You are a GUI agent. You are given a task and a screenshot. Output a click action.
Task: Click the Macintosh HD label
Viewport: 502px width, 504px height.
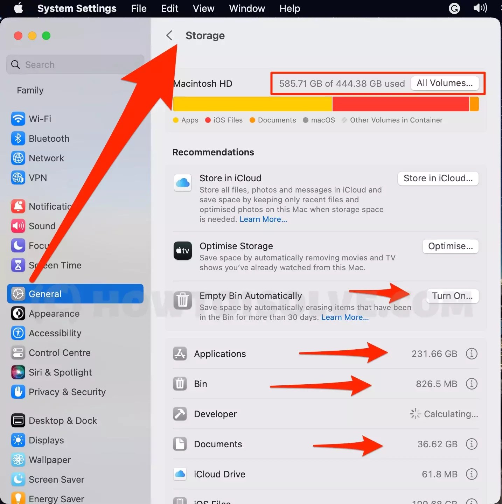(x=203, y=84)
